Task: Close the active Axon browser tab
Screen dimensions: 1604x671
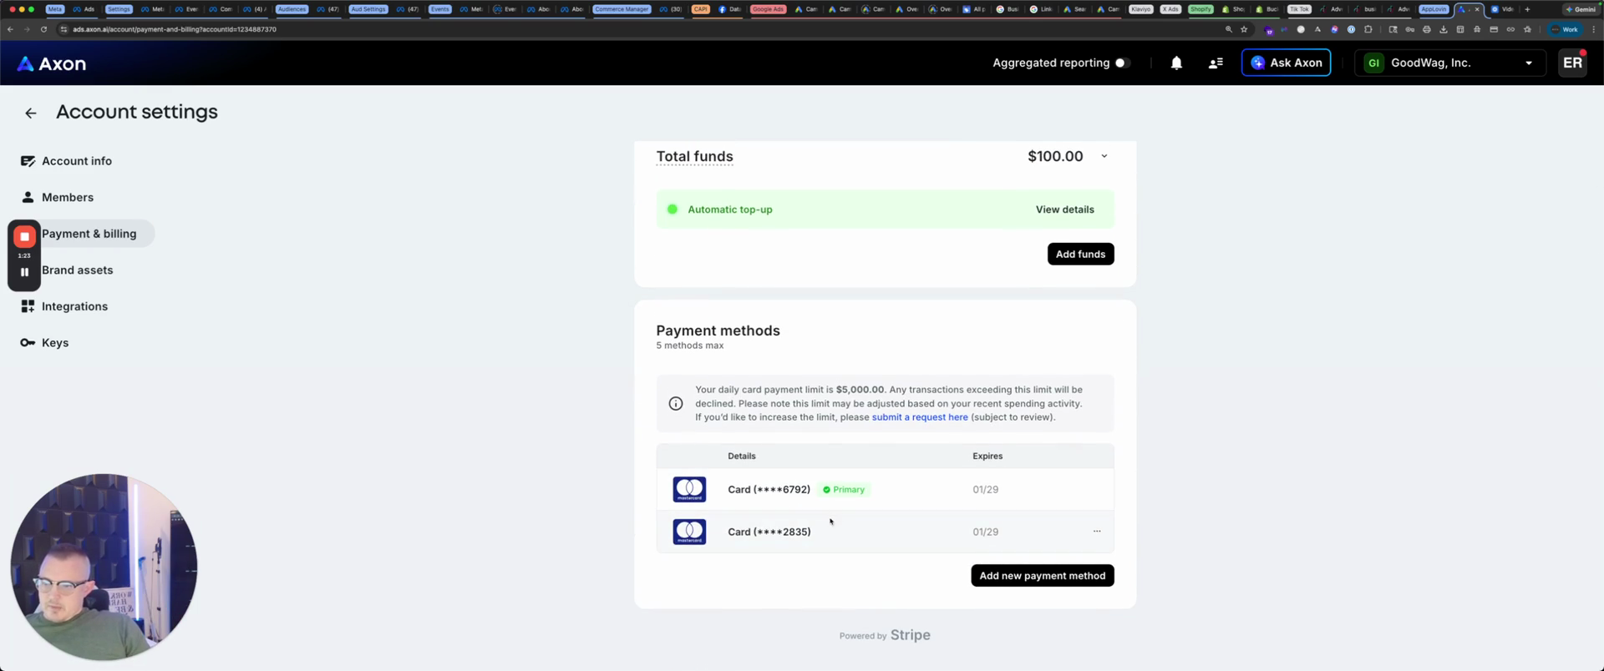Action: point(1477,9)
